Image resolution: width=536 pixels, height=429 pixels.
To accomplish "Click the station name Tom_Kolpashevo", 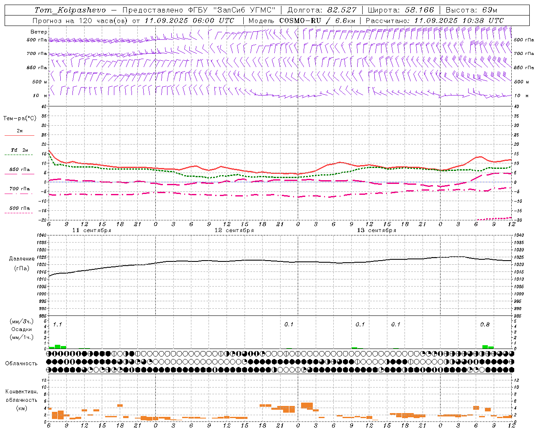I will coord(70,10).
